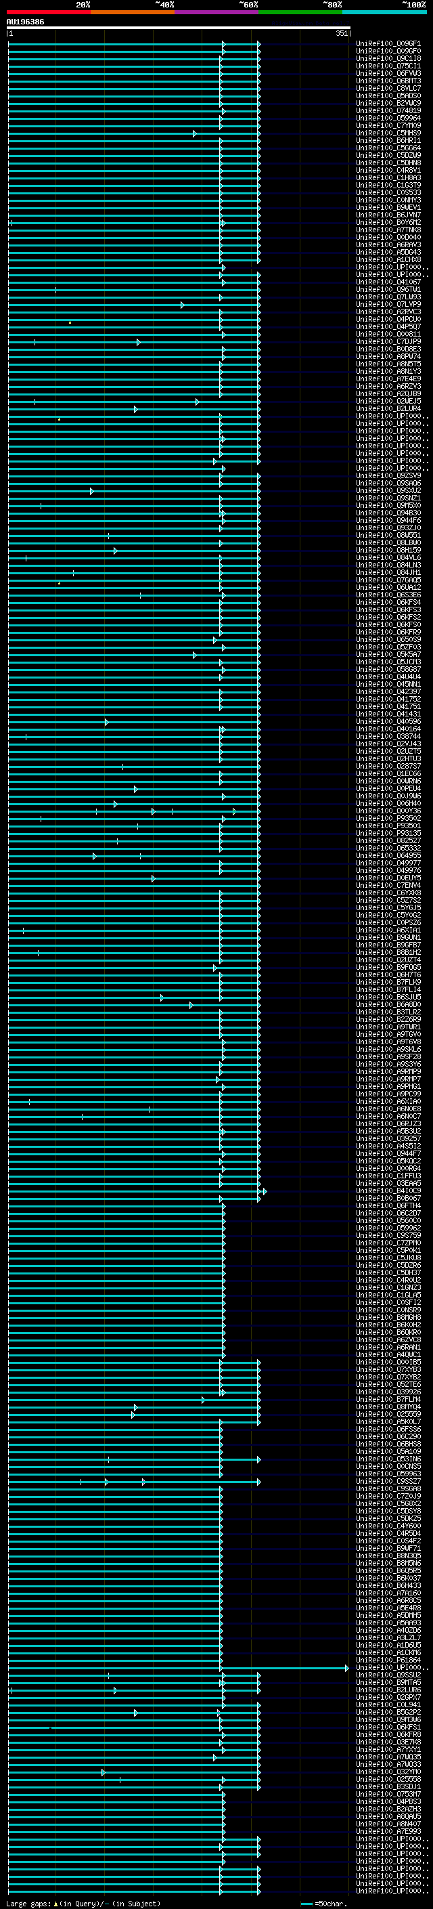Open hit UniRef100_Q6FTH4
The width and height of the screenshot is (433, 1909).
[x=388, y=1205]
